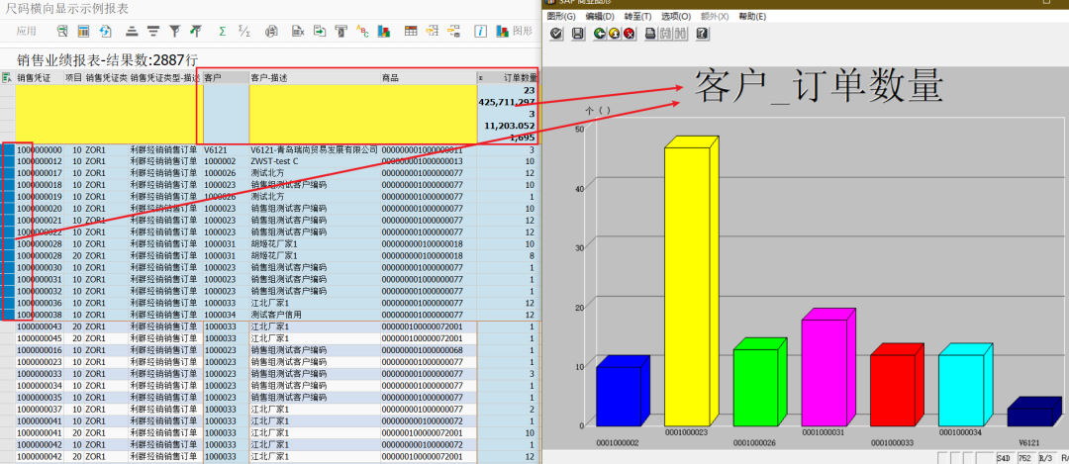Viewport: 1069px width, 464px height.
Task: Click the green Back arrow in graphics window
Action: tap(599, 34)
